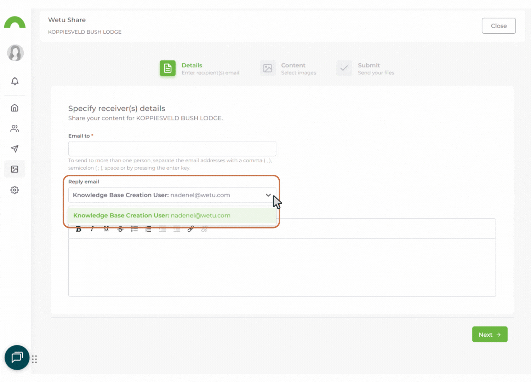Open the paper plane share icon
Image resolution: width=531 pixels, height=382 pixels.
15,149
